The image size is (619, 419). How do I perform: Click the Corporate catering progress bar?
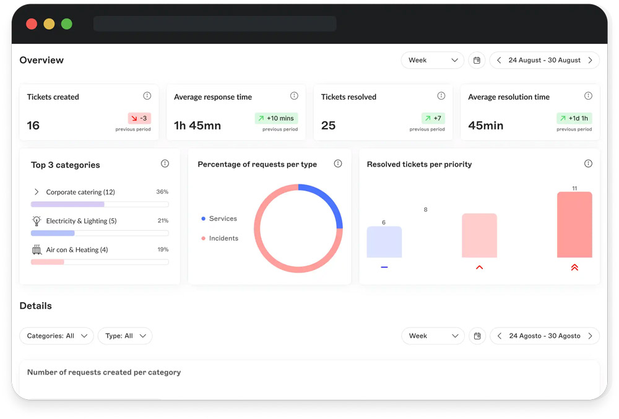[x=100, y=204]
